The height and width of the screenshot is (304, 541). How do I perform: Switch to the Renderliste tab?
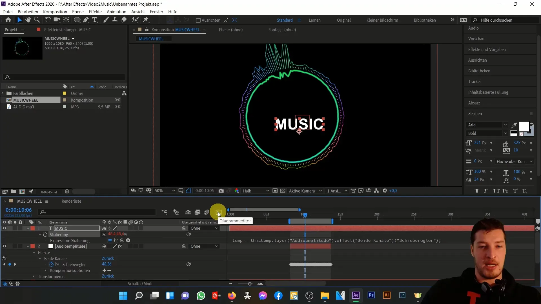[x=71, y=201]
